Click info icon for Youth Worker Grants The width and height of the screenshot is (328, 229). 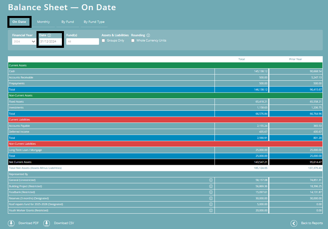211,210
